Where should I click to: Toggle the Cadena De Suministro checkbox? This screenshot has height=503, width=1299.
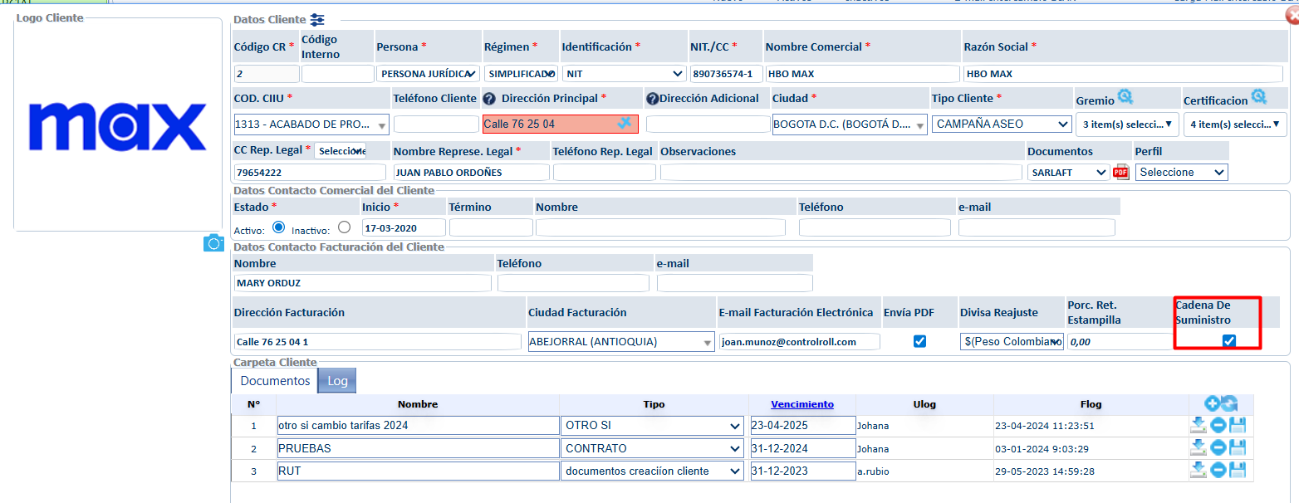coord(1229,340)
